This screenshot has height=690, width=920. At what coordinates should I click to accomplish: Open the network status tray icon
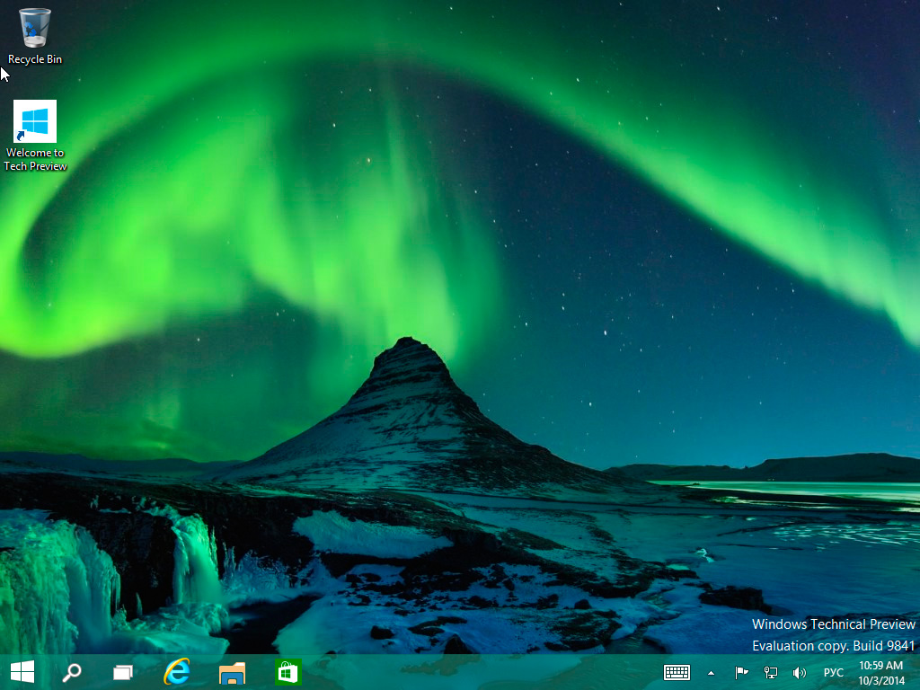coord(770,672)
